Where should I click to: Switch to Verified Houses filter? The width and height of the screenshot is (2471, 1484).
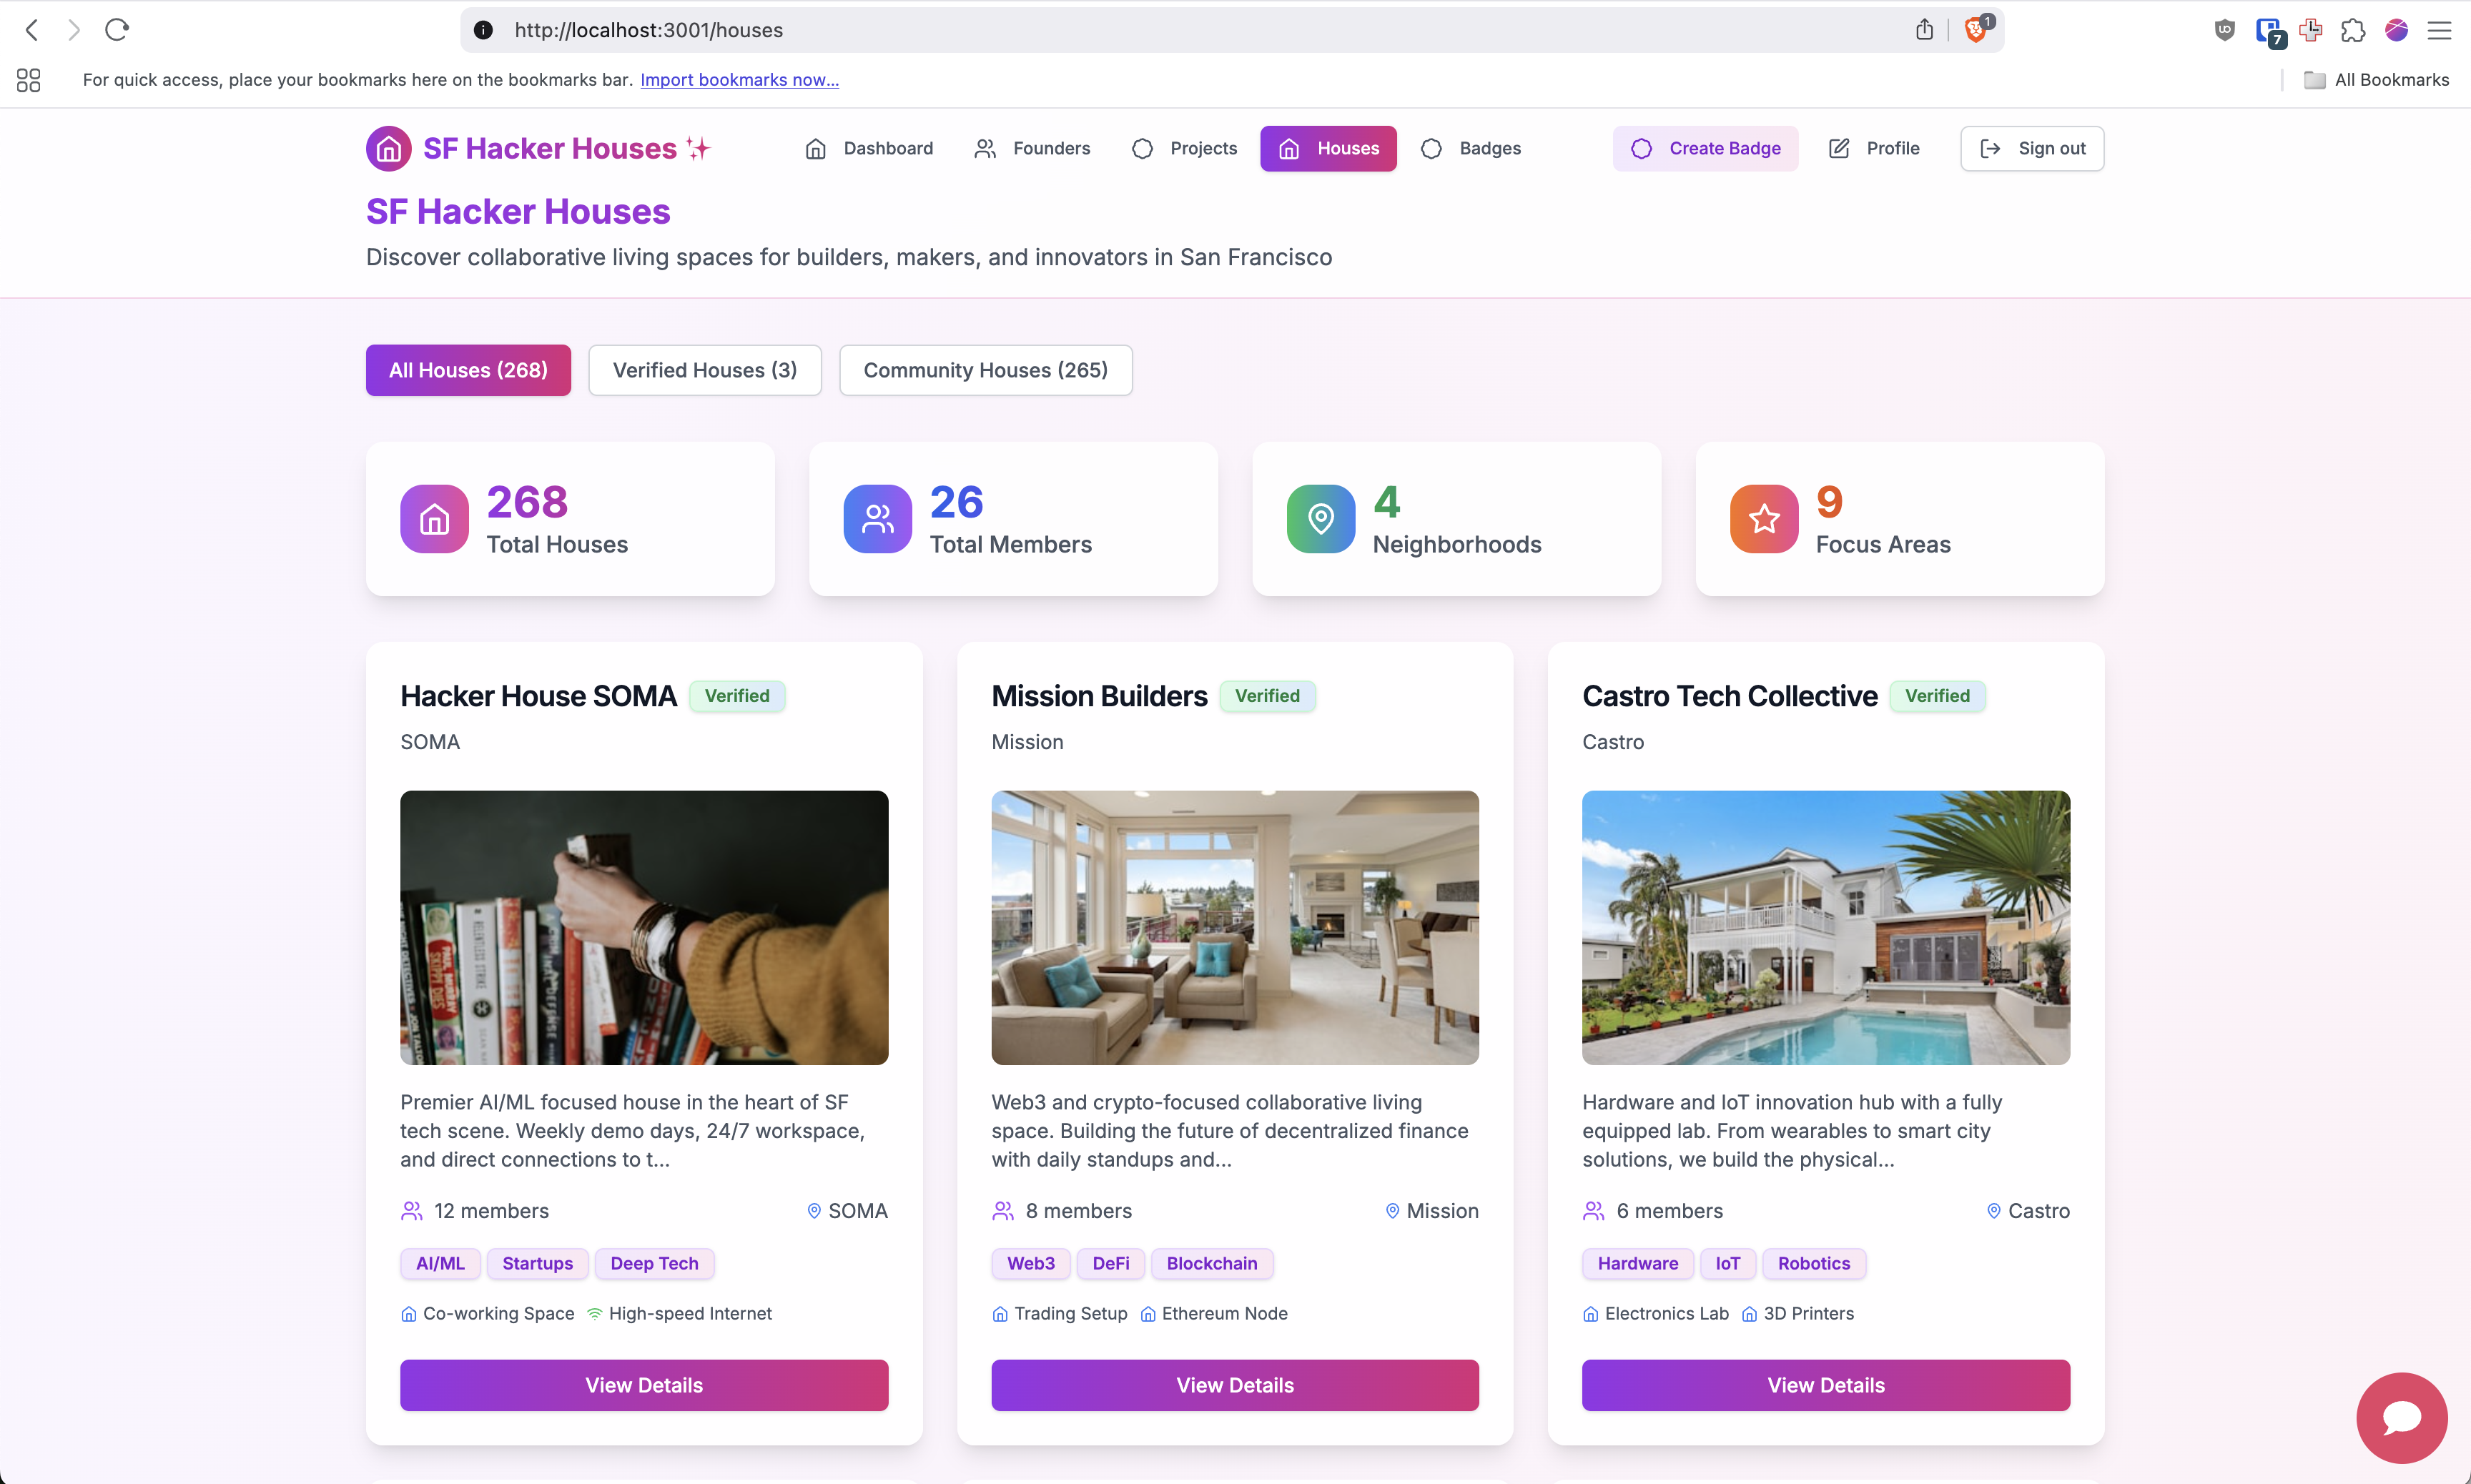(x=704, y=370)
